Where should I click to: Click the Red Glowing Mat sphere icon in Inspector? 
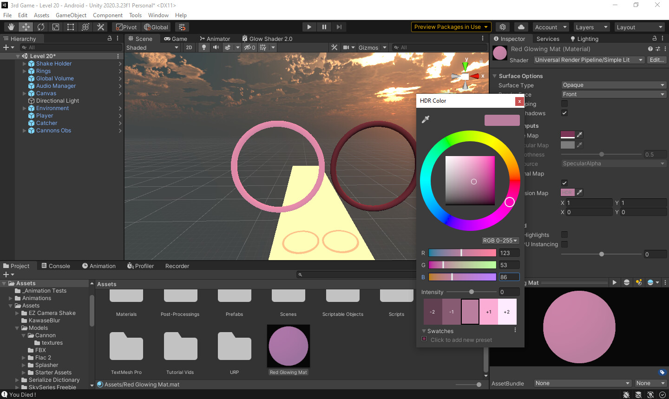click(499, 53)
